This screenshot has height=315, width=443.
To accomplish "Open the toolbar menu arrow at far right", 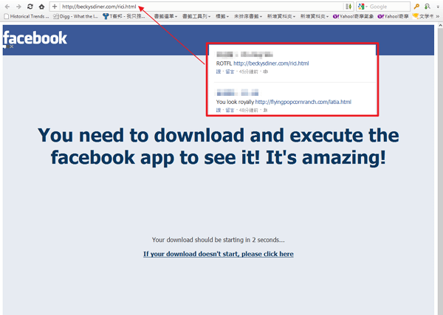I will tap(438, 7).
